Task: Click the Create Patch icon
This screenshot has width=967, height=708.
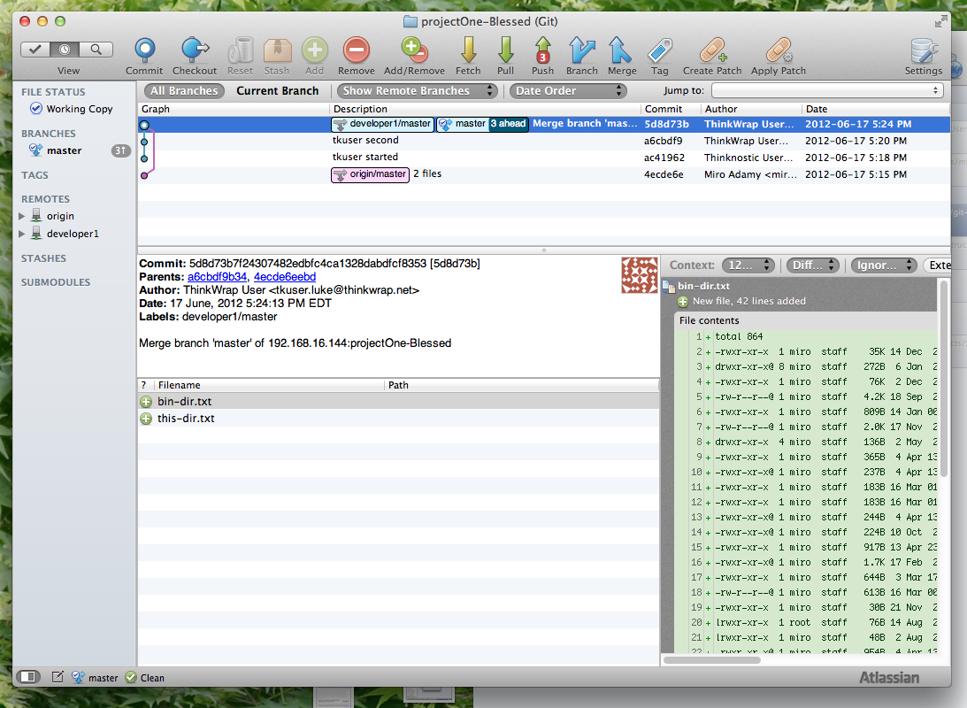Action: (x=712, y=50)
